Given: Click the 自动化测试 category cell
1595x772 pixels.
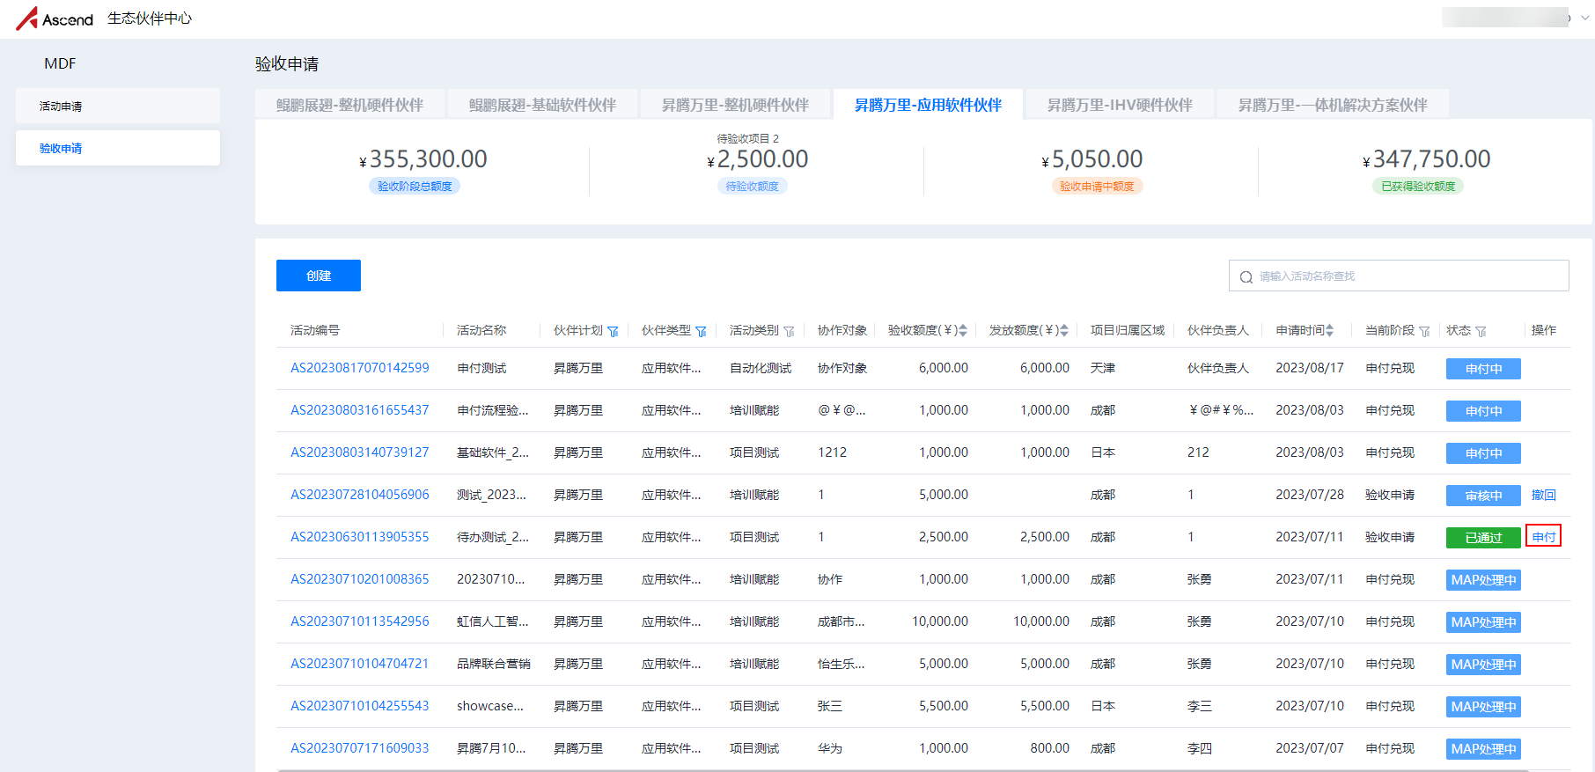Looking at the screenshot, I should click(x=761, y=368).
